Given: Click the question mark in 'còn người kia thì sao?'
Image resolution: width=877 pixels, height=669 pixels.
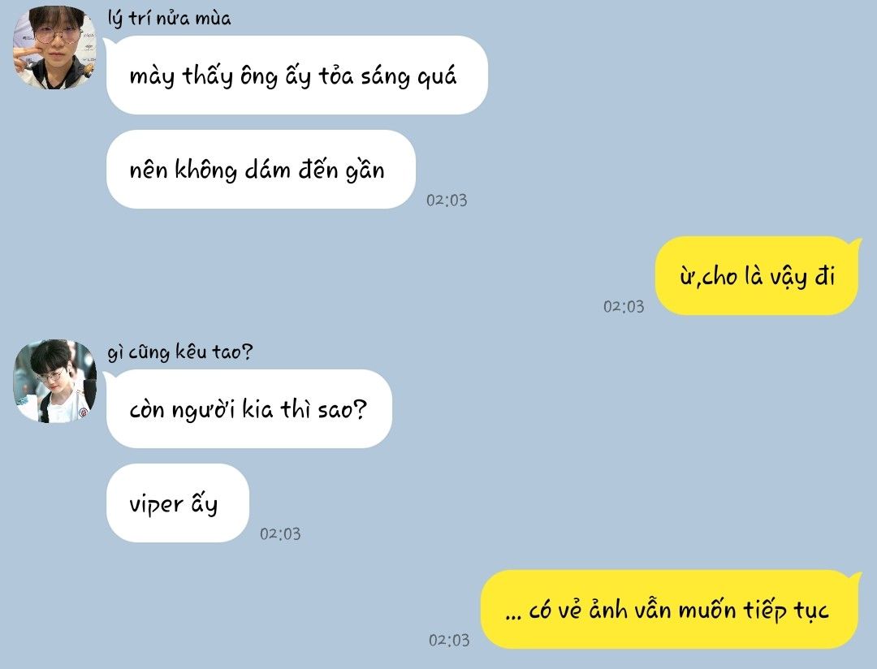Looking at the screenshot, I should pyautogui.click(x=361, y=409).
